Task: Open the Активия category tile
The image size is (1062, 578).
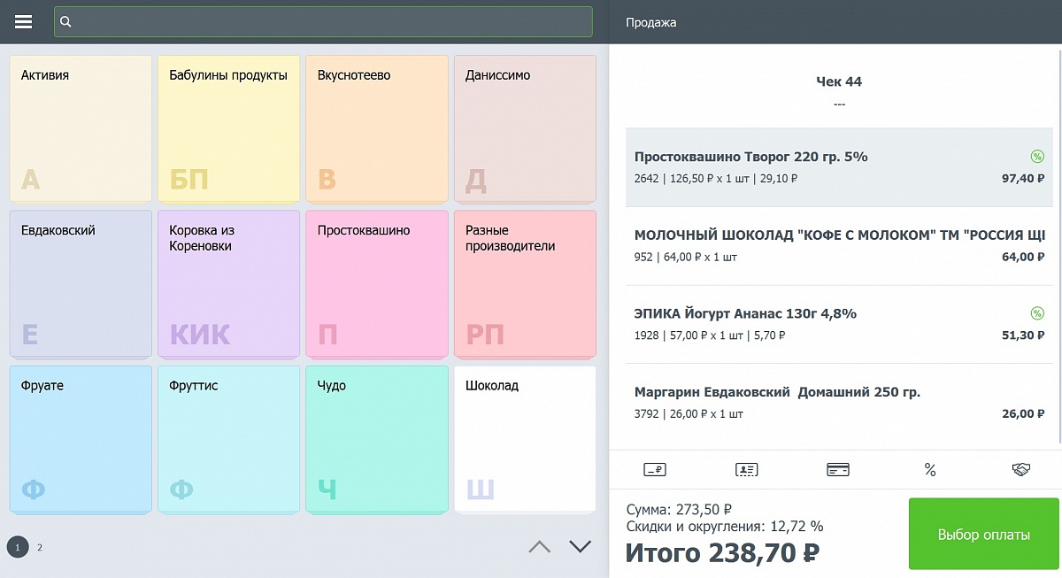Action: click(x=81, y=129)
